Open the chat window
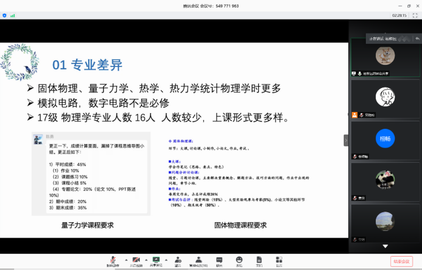422x270 pixels. pyautogui.click(x=219, y=260)
